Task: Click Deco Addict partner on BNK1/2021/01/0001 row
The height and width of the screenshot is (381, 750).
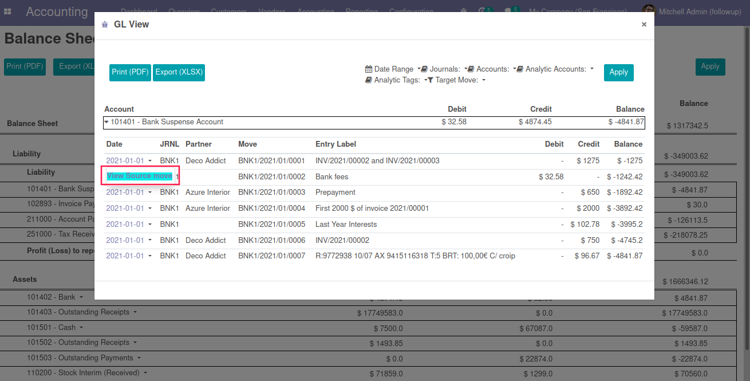Action: tap(206, 161)
